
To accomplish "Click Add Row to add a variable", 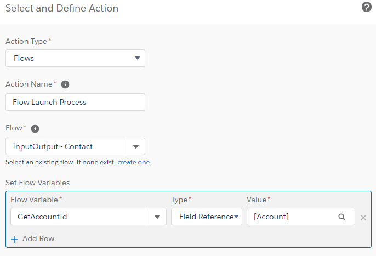I will tap(33, 238).
